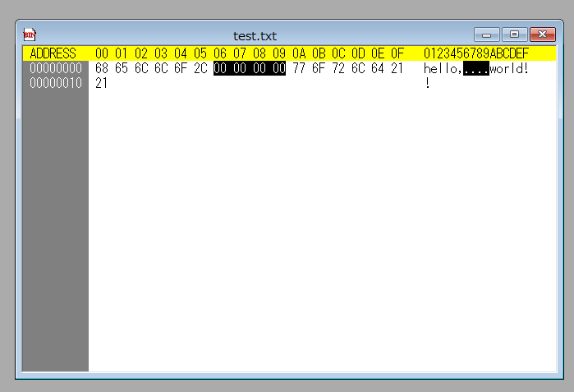Viewport: 574px width, 392px height.
Task: Close the test.txt window
Action: (x=542, y=35)
